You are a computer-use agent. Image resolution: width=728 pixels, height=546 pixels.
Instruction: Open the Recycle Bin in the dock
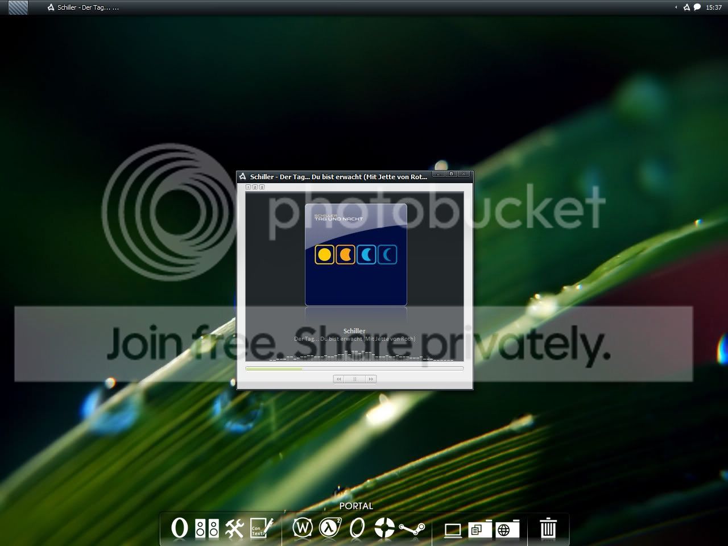click(x=548, y=528)
